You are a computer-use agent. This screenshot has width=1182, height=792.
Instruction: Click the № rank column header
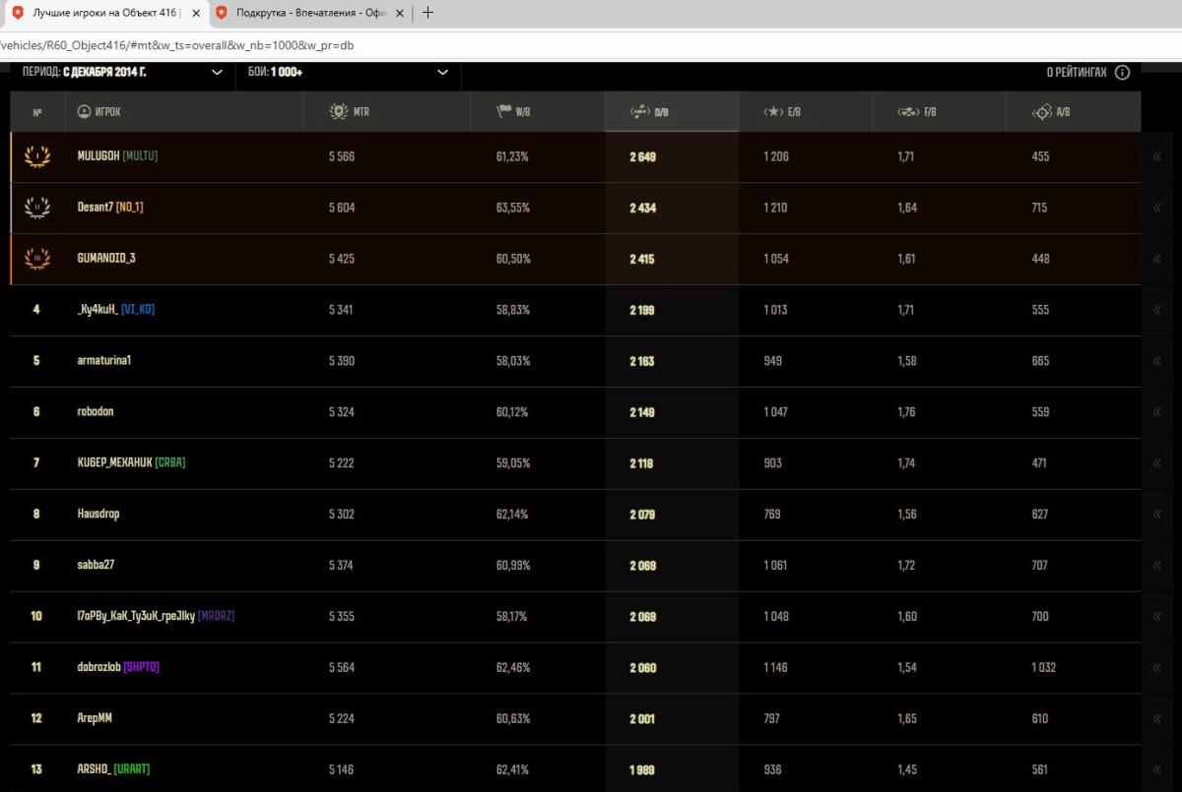(x=36, y=112)
